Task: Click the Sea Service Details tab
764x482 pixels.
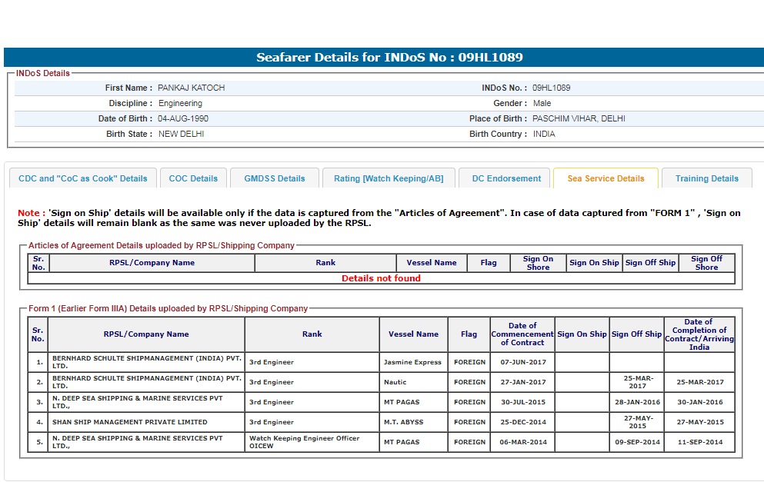Action: 606,178
